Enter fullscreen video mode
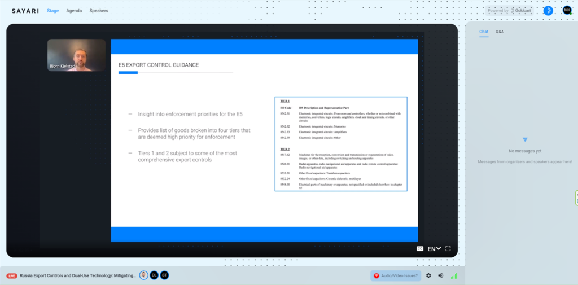Image resolution: width=578 pixels, height=285 pixels. point(448,248)
